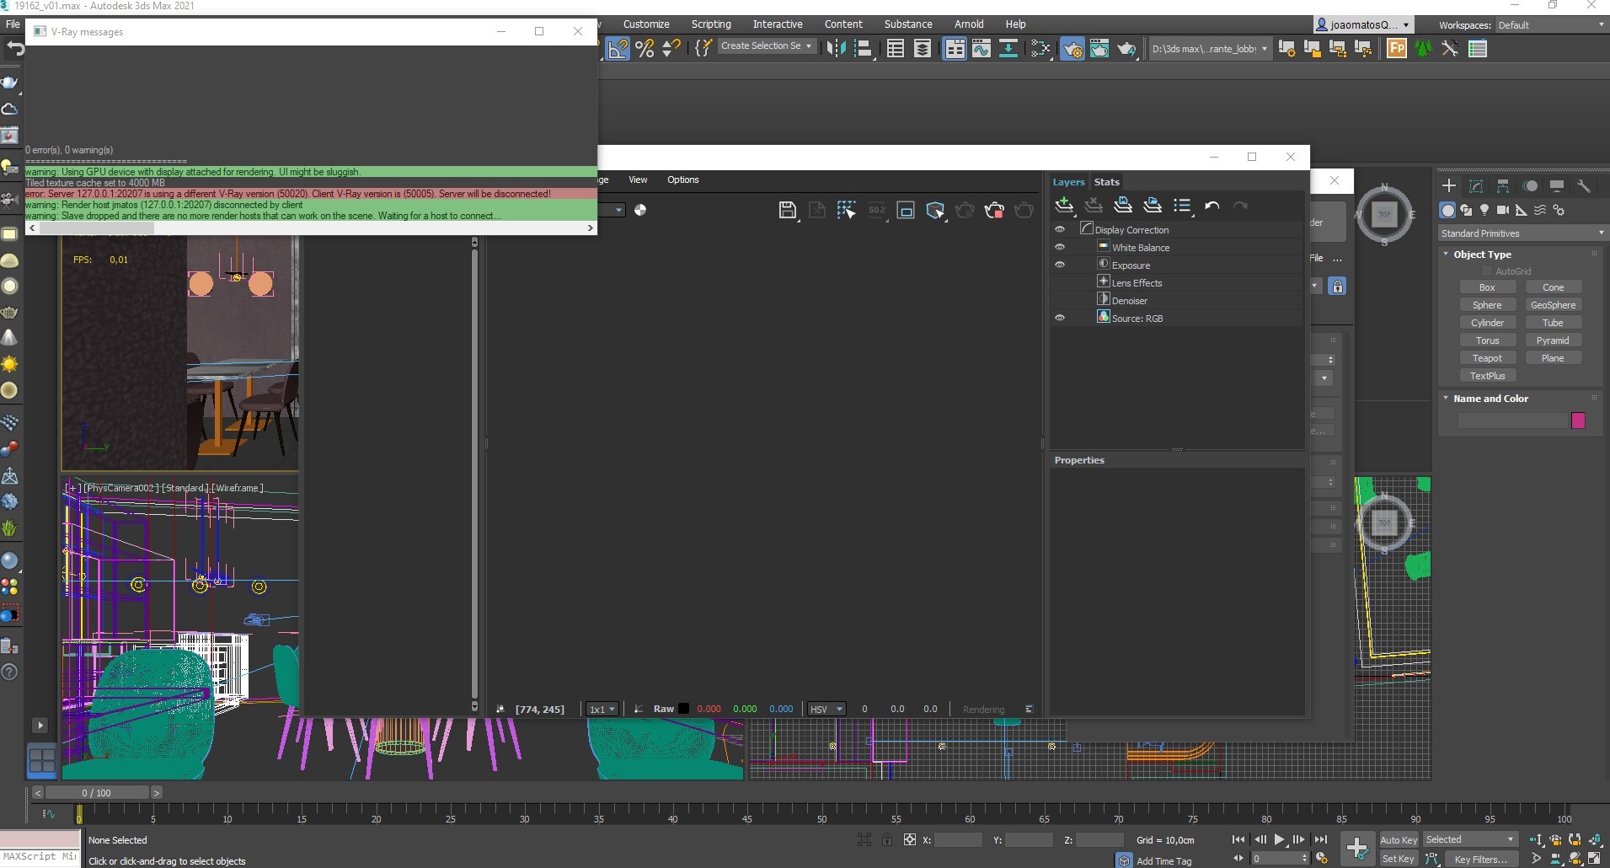The height and width of the screenshot is (868, 1610).
Task: Click the X coordinate input field
Action: pos(959,840)
